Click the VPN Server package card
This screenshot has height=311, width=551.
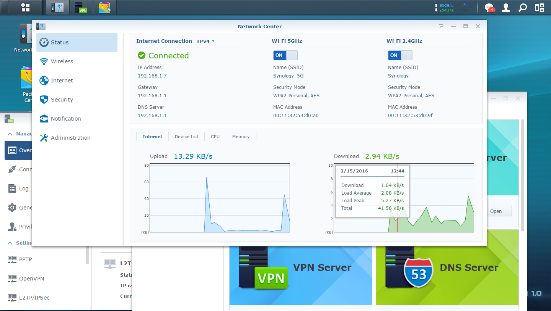301,276
